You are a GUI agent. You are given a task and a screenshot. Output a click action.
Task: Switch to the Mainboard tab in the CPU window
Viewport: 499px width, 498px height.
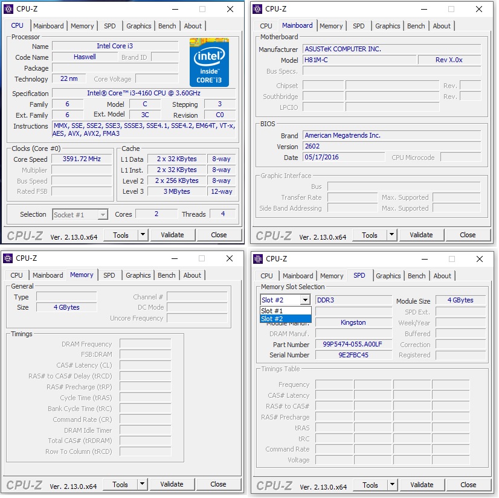coord(48,26)
